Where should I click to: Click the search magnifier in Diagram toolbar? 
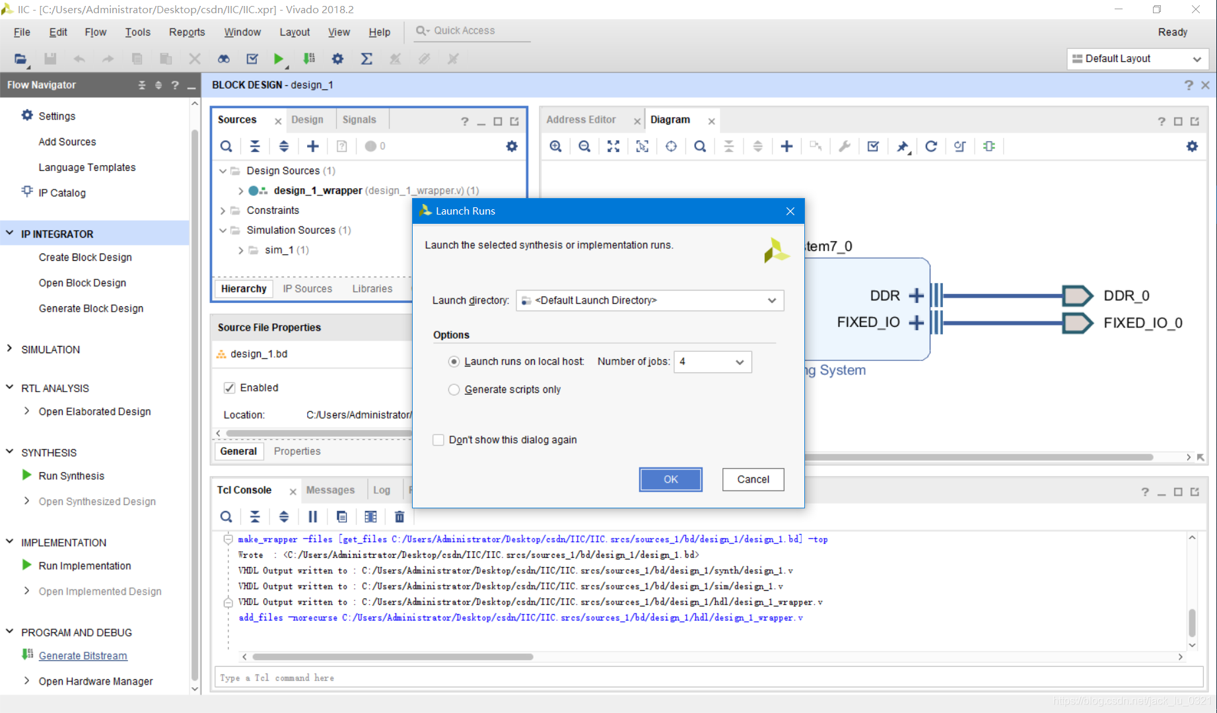click(700, 147)
